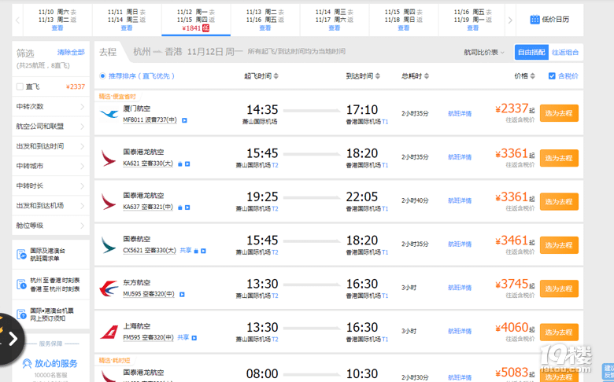Switch to 自由搭配 mode
This screenshot has width=614, height=382.
click(531, 53)
